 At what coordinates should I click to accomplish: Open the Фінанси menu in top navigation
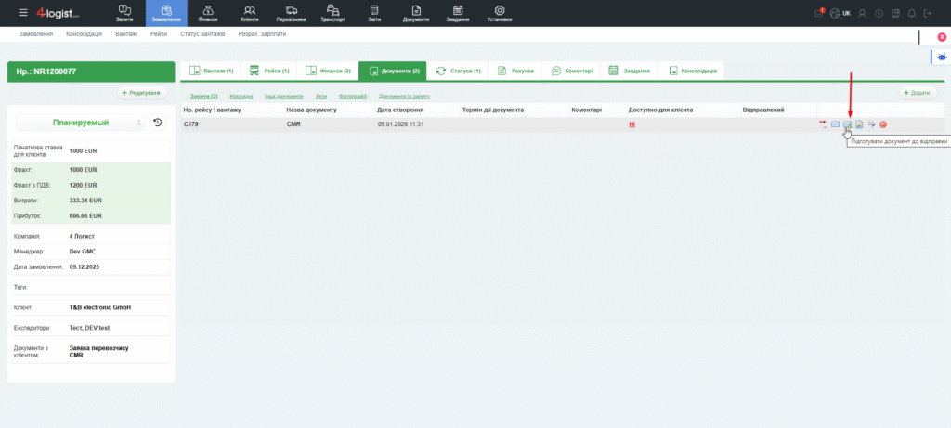208,13
